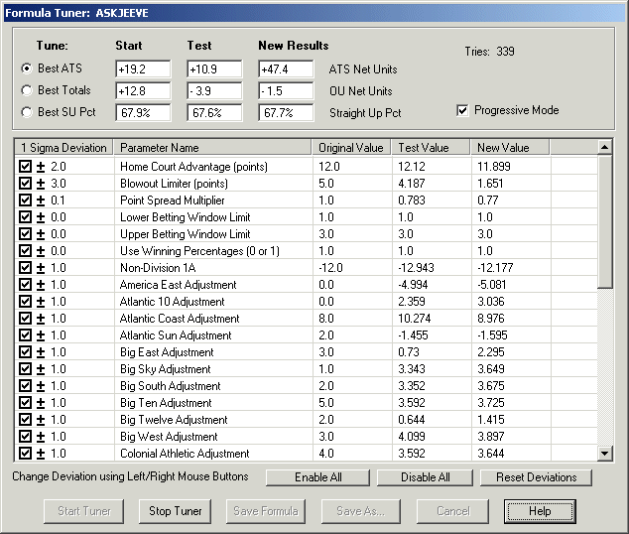Click the scrollbar down arrow
This screenshot has width=629, height=534.
[604, 454]
